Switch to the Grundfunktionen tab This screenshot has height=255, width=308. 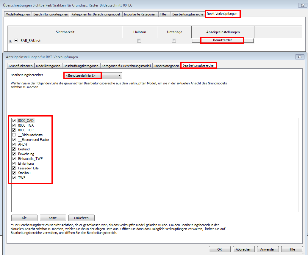21,66
